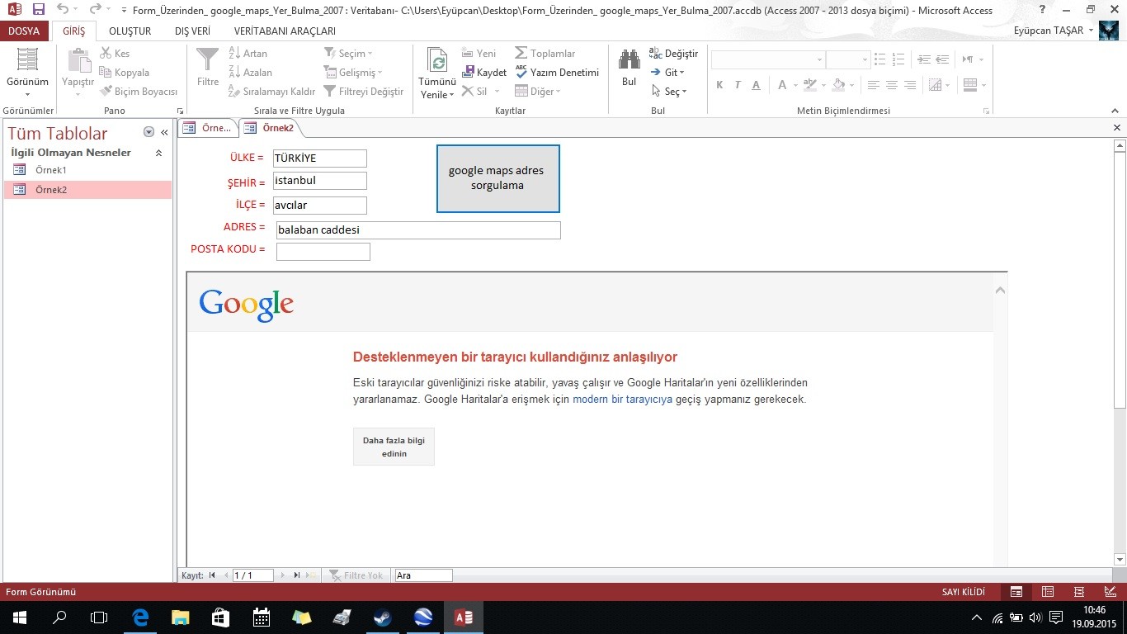
Task: Click Değiştir replace command
Action: (673, 53)
